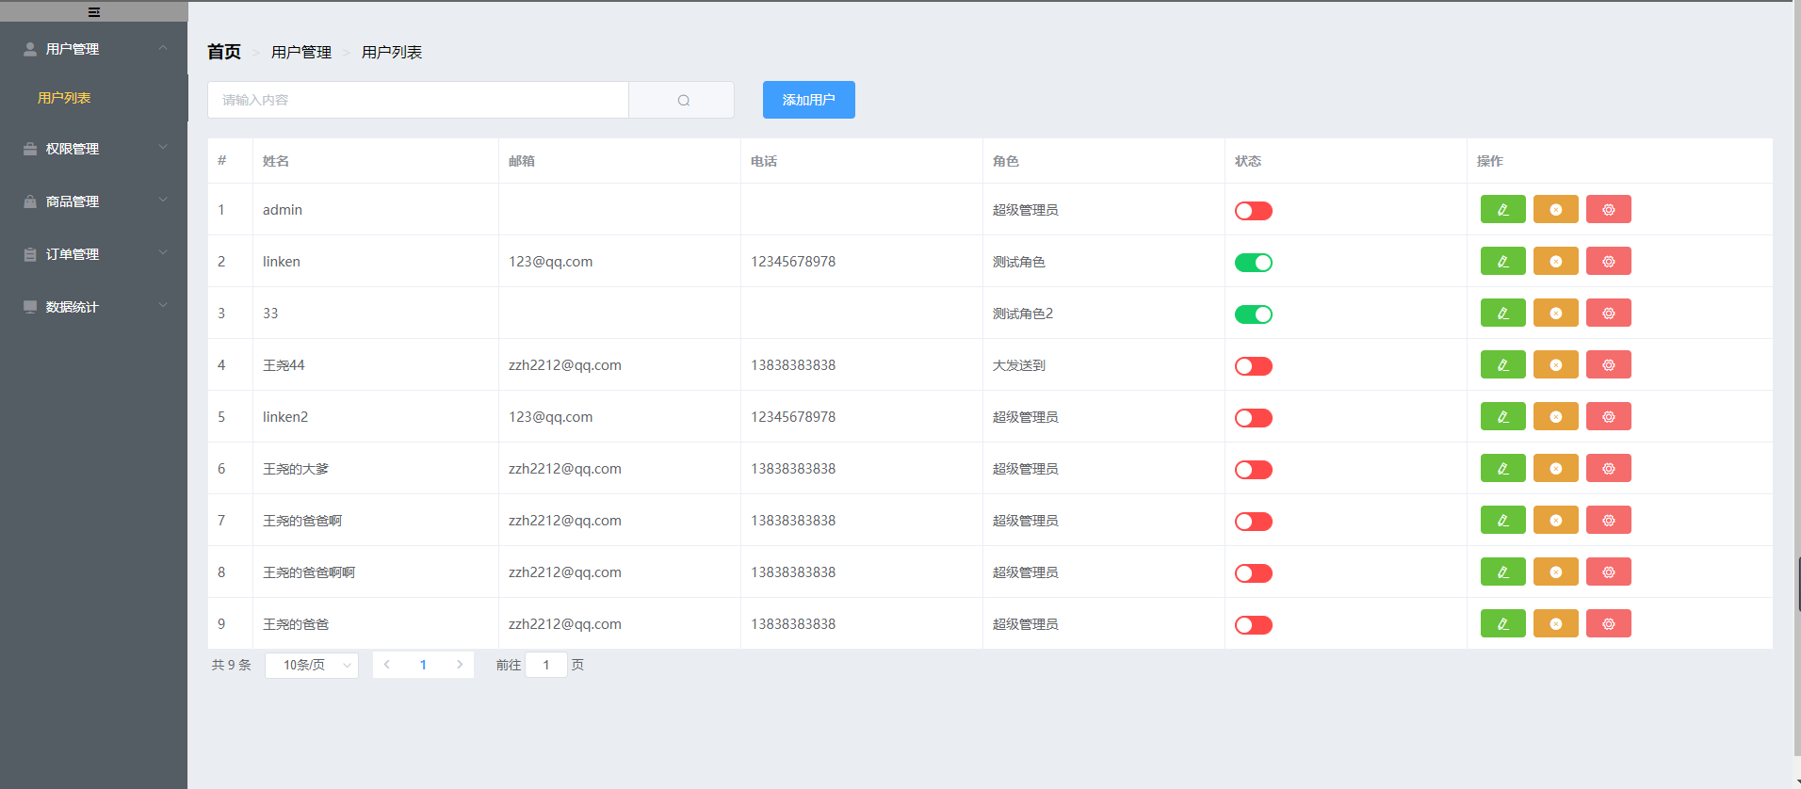Go to 首页 via breadcrumb link

pos(224,52)
